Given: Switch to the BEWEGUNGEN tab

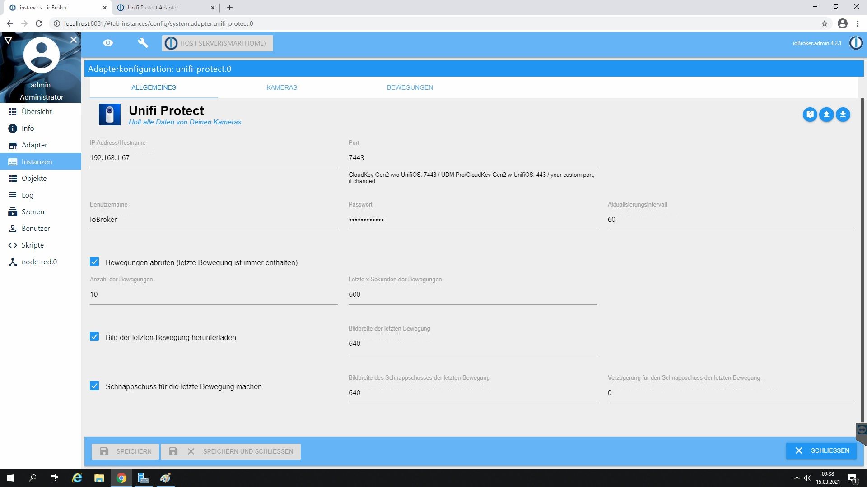Looking at the screenshot, I should click(410, 87).
